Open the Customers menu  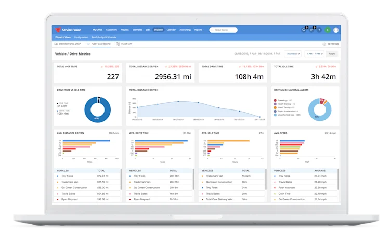click(x=111, y=30)
